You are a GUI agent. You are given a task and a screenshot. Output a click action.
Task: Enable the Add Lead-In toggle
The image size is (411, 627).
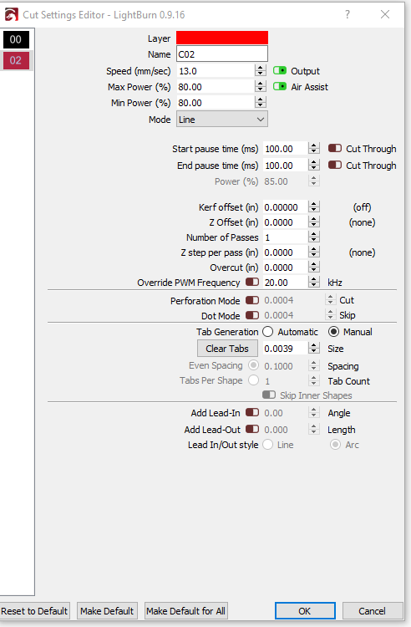point(252,412)
